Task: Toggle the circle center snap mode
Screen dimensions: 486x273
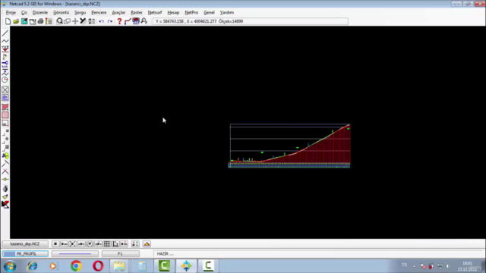Action: tap(90, 244)
